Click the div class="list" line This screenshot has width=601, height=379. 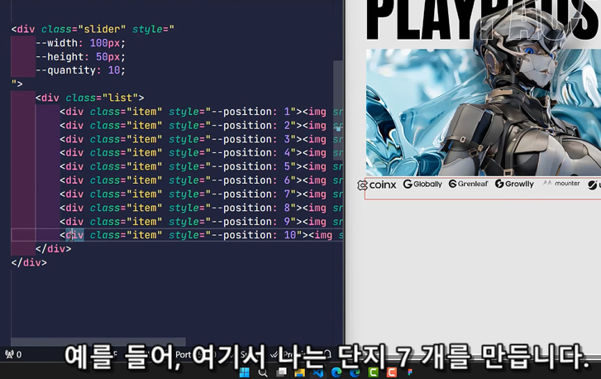click(89, 98)
